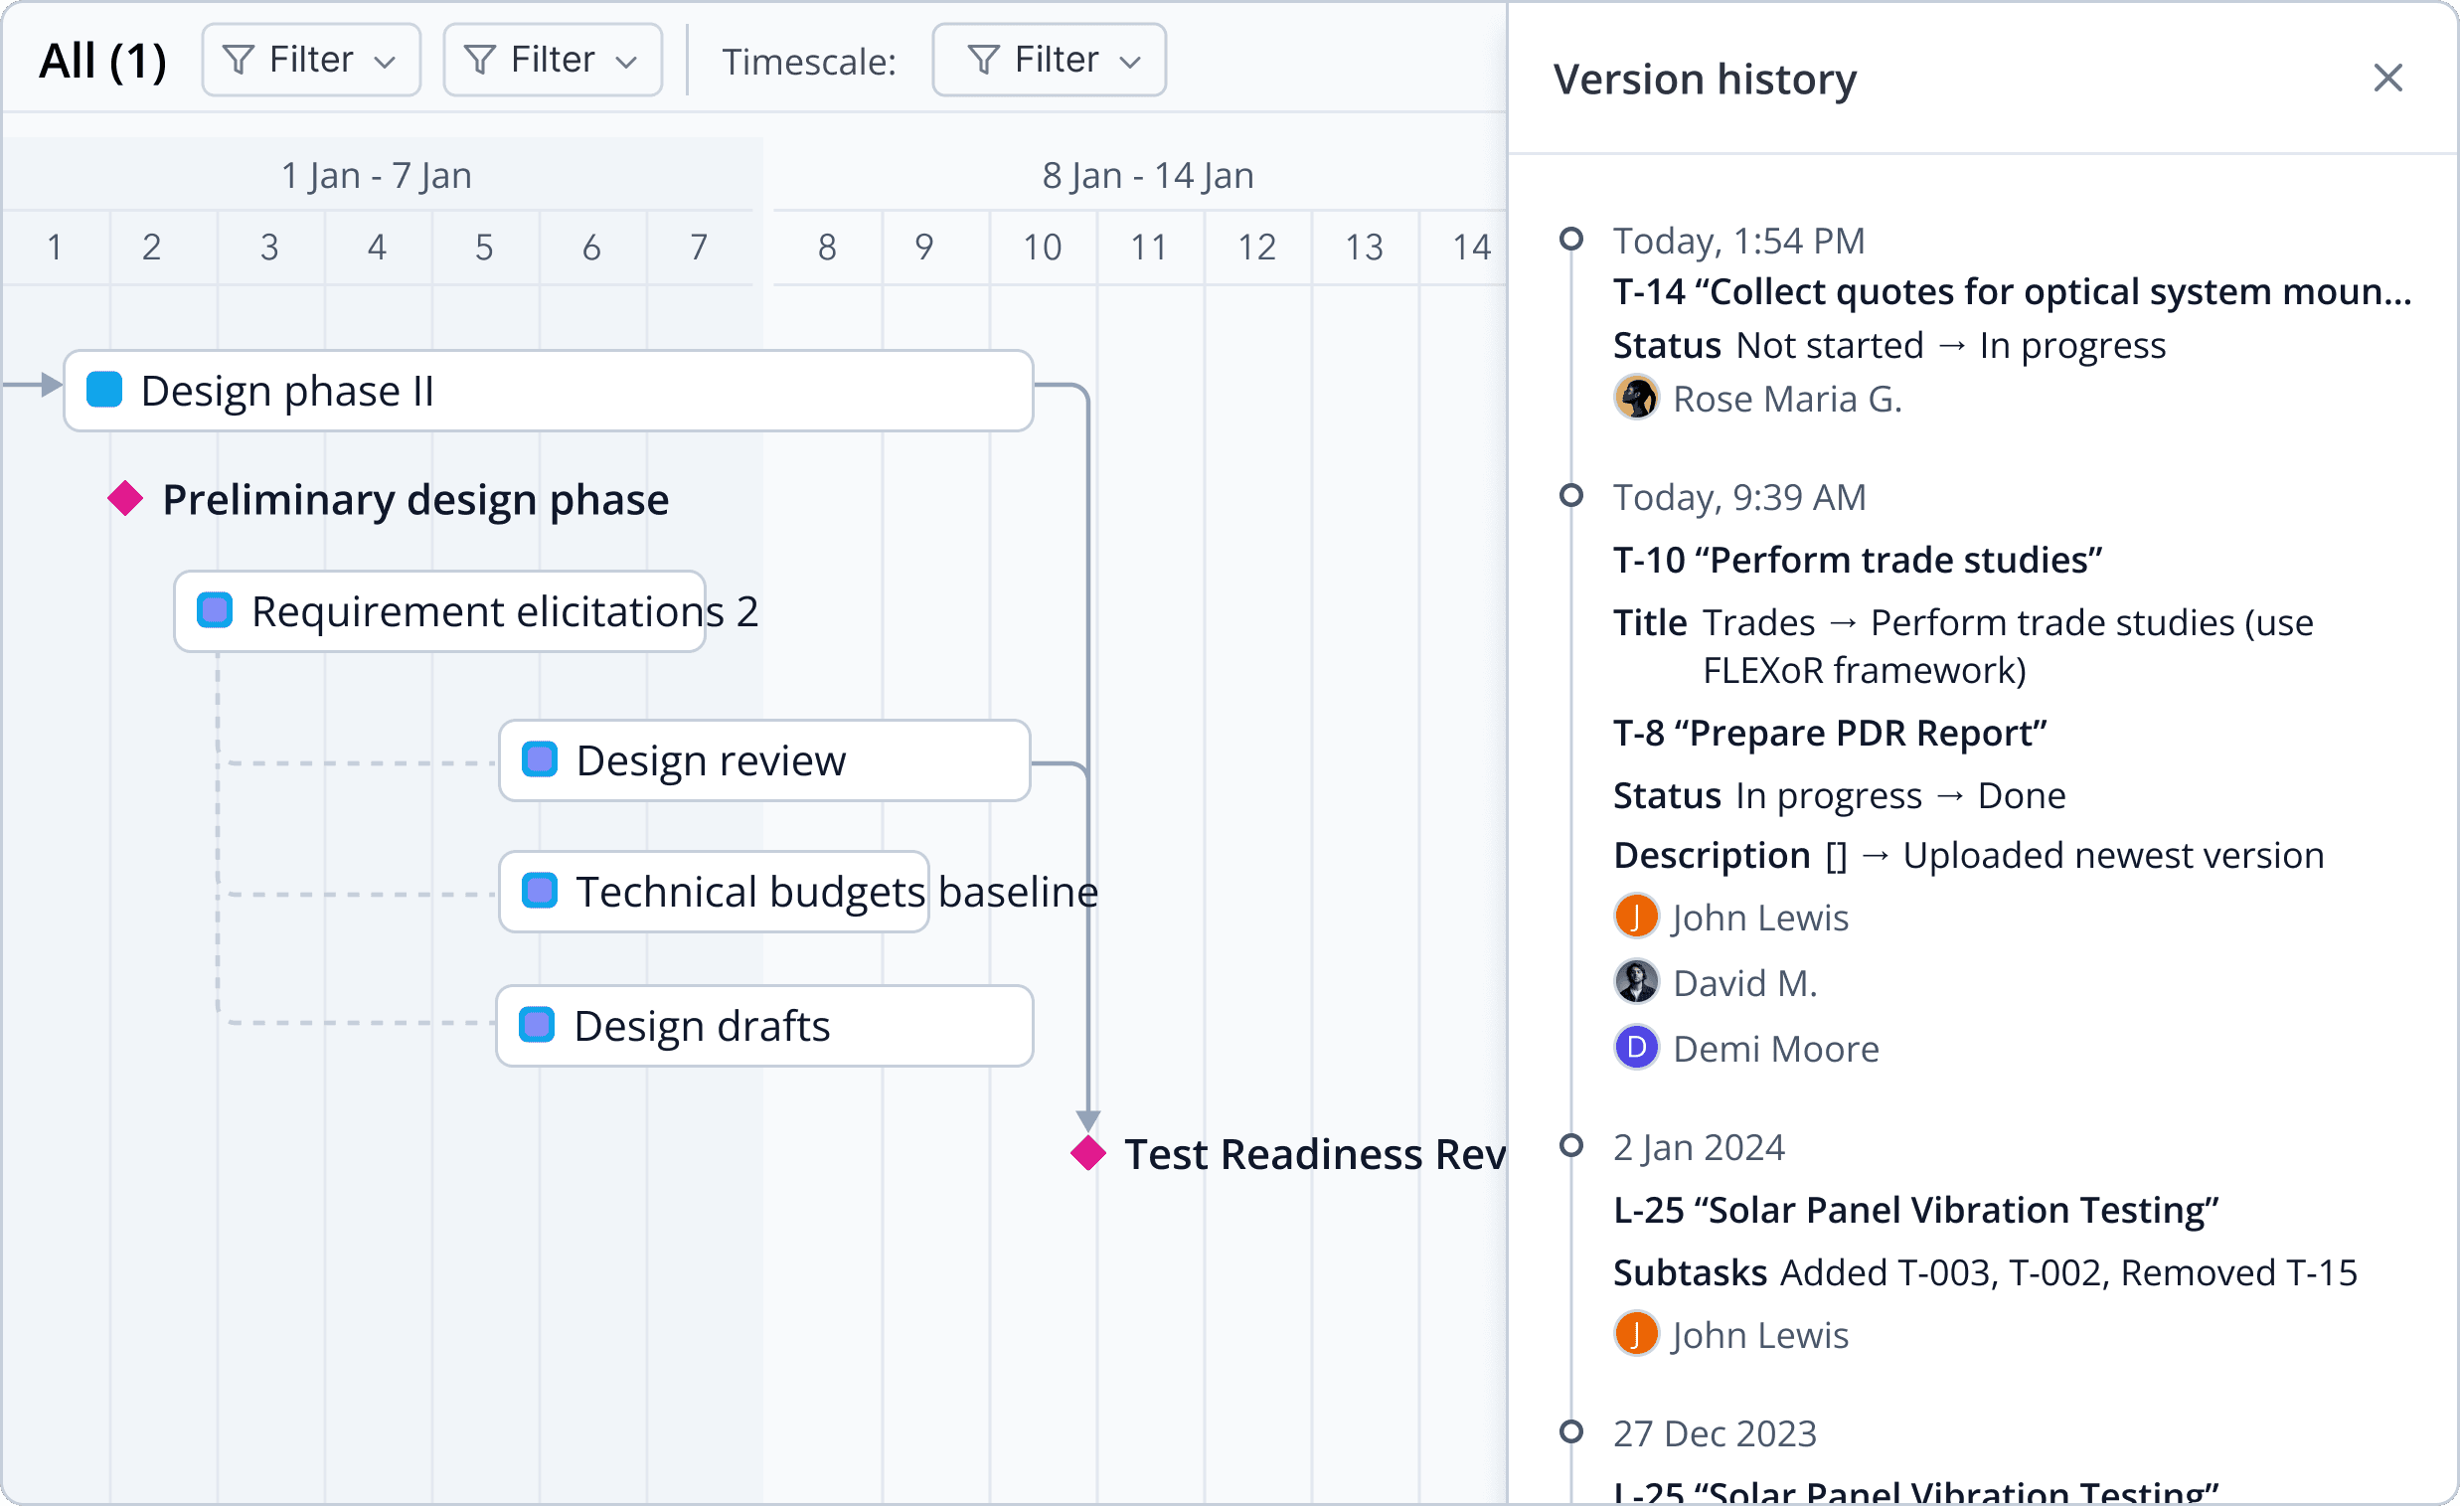Click David M.'s avatar icon
This screenshot has width=2460, height=1506.
(x=1635, y=982)
